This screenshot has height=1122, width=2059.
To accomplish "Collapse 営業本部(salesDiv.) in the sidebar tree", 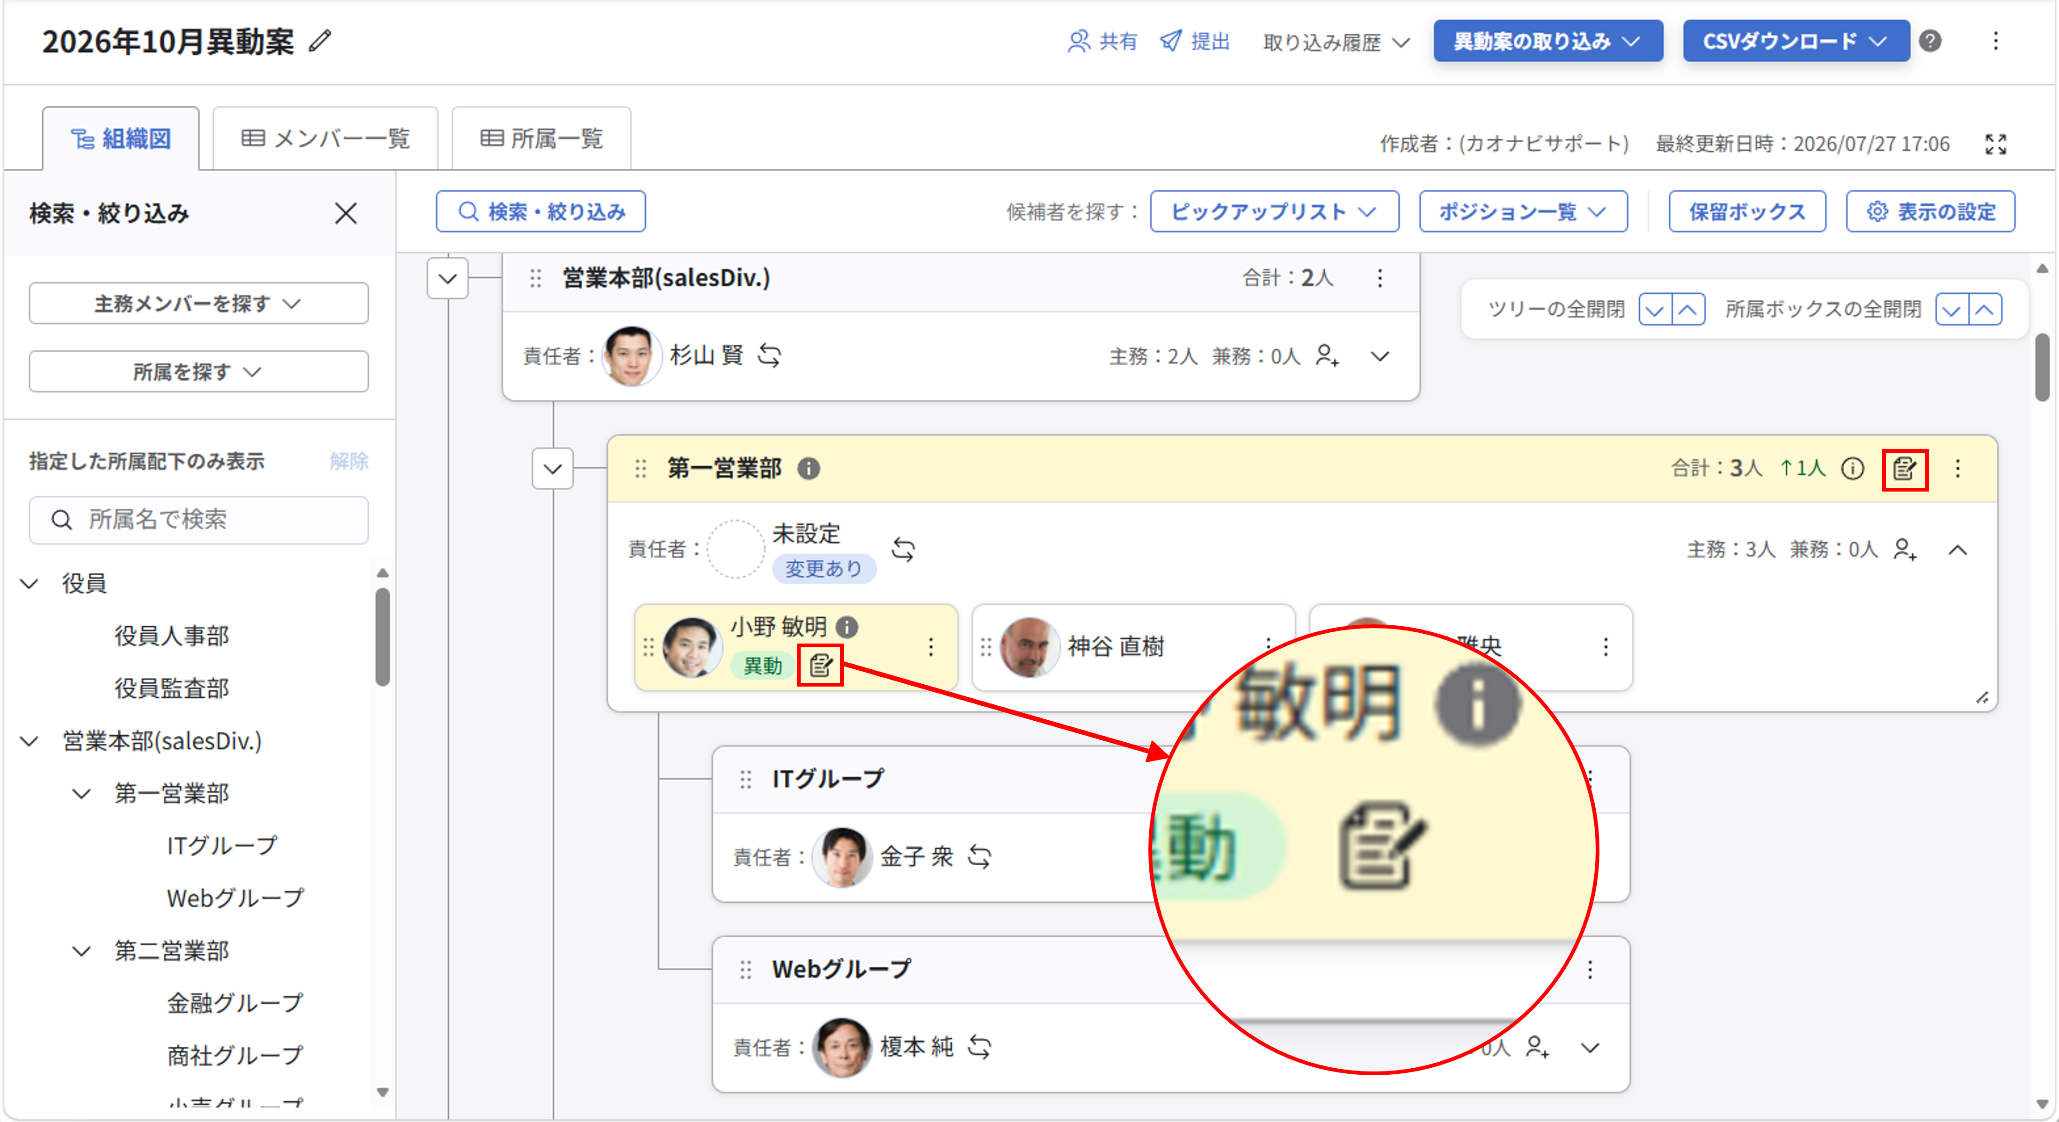I will [x=29, y=741].
